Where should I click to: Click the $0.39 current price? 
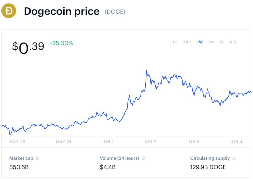pos(28,47)
